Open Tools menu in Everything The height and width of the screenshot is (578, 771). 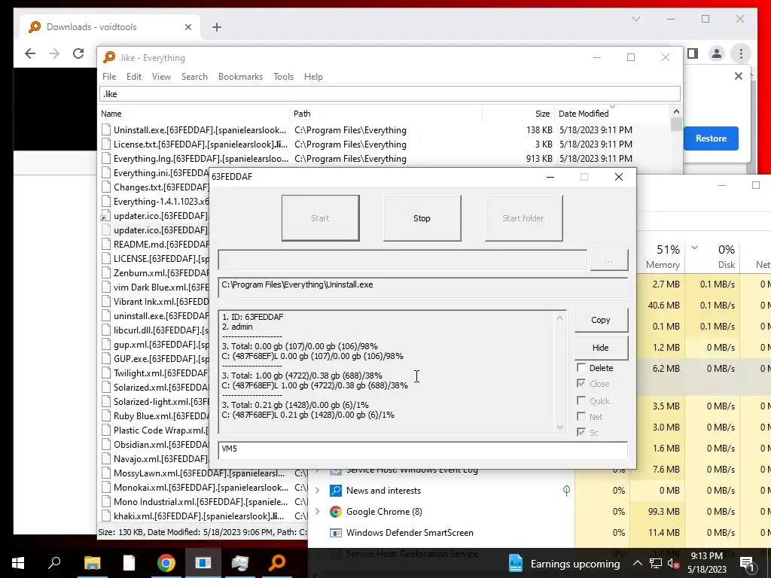(283, 77)
